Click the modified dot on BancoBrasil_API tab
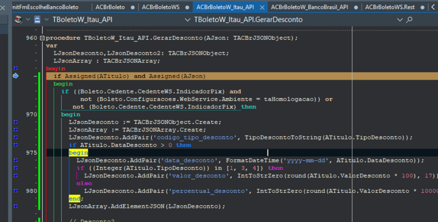The height and width of the screenshot is (222, 438). tap(356, 8)
